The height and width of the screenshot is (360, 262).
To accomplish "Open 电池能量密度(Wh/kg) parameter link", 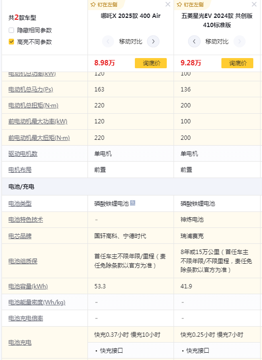I will point(37,302).
